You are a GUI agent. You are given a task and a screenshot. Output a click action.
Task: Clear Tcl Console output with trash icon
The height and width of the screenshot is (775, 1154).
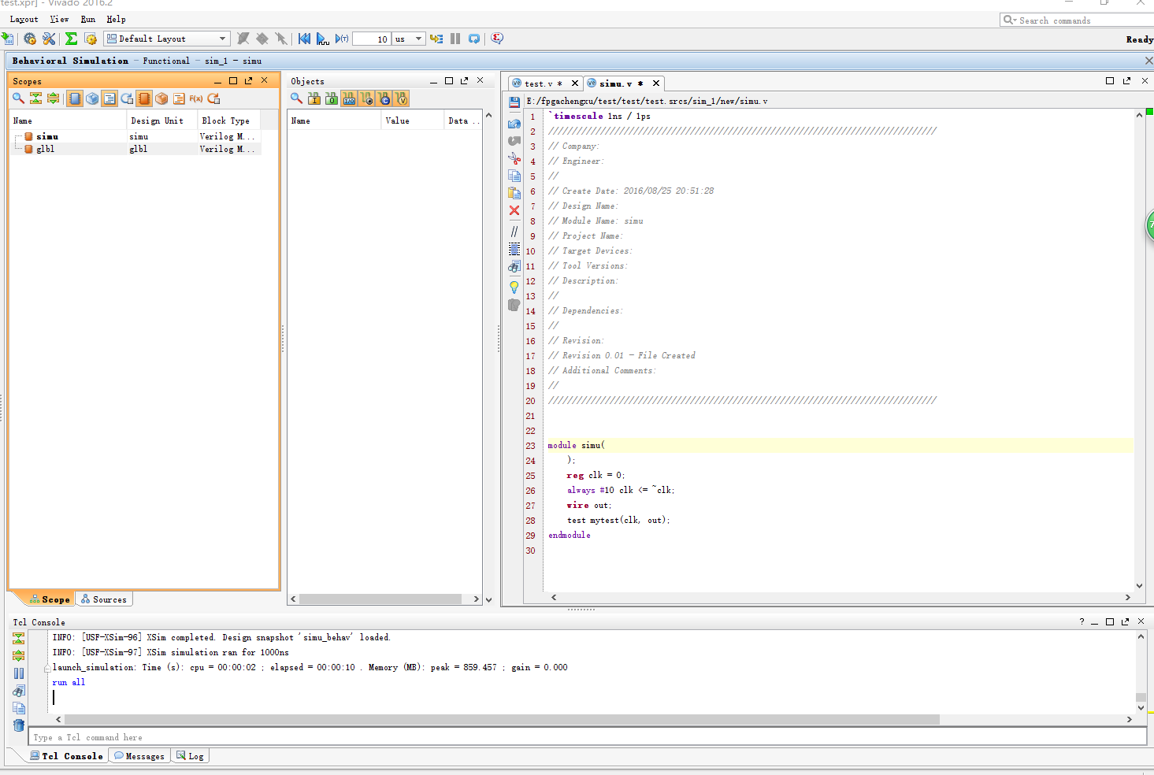(19, 725)
